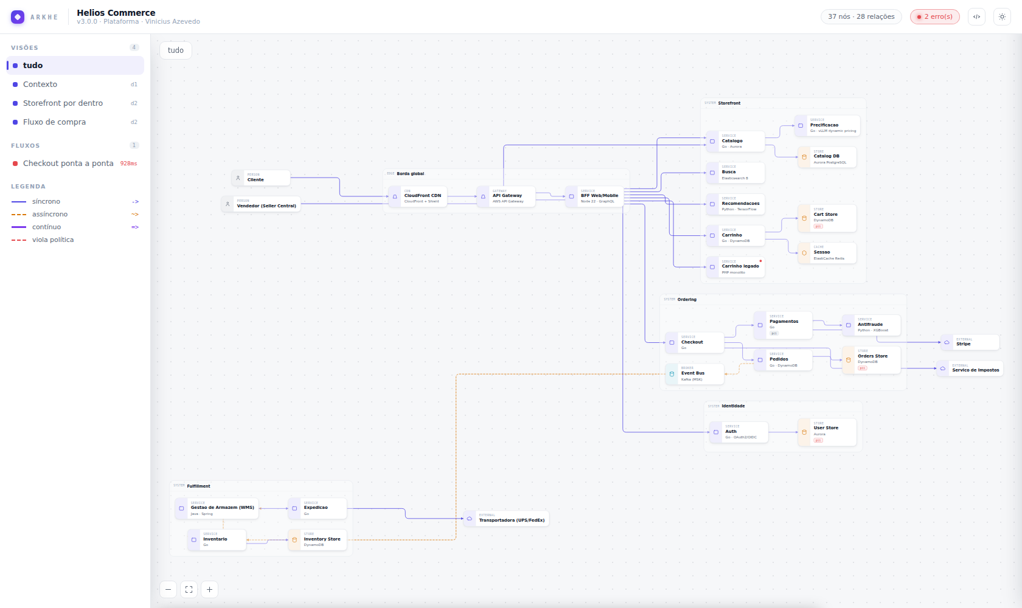Click the 37 nós · 28 relações counter
The image size is (1022, 608).
pos(861,17)
